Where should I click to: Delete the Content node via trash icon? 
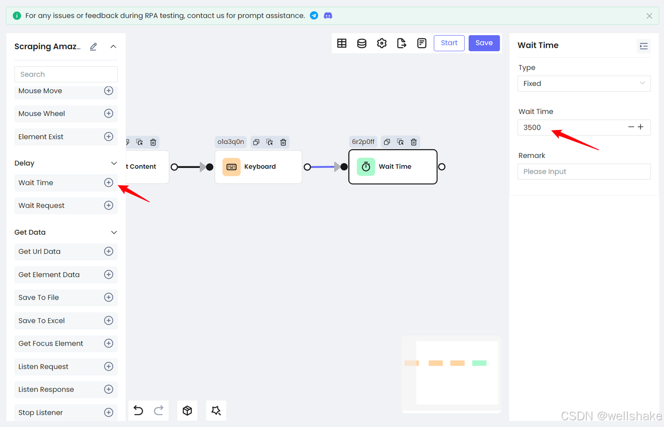point(153,142)
